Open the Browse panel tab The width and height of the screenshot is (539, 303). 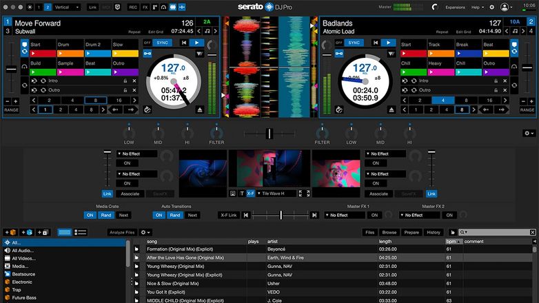389,232
